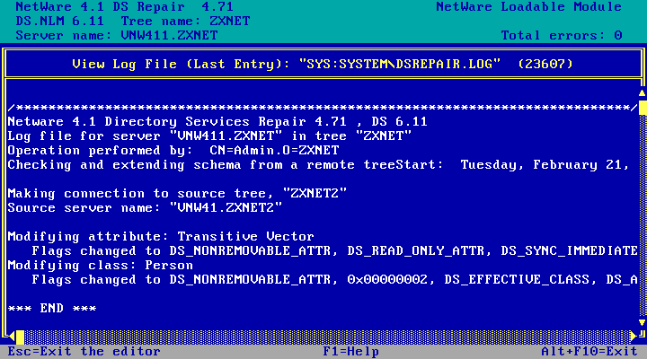Click "Checking and extending schema" line
The image size is (647, 359).
318,165
